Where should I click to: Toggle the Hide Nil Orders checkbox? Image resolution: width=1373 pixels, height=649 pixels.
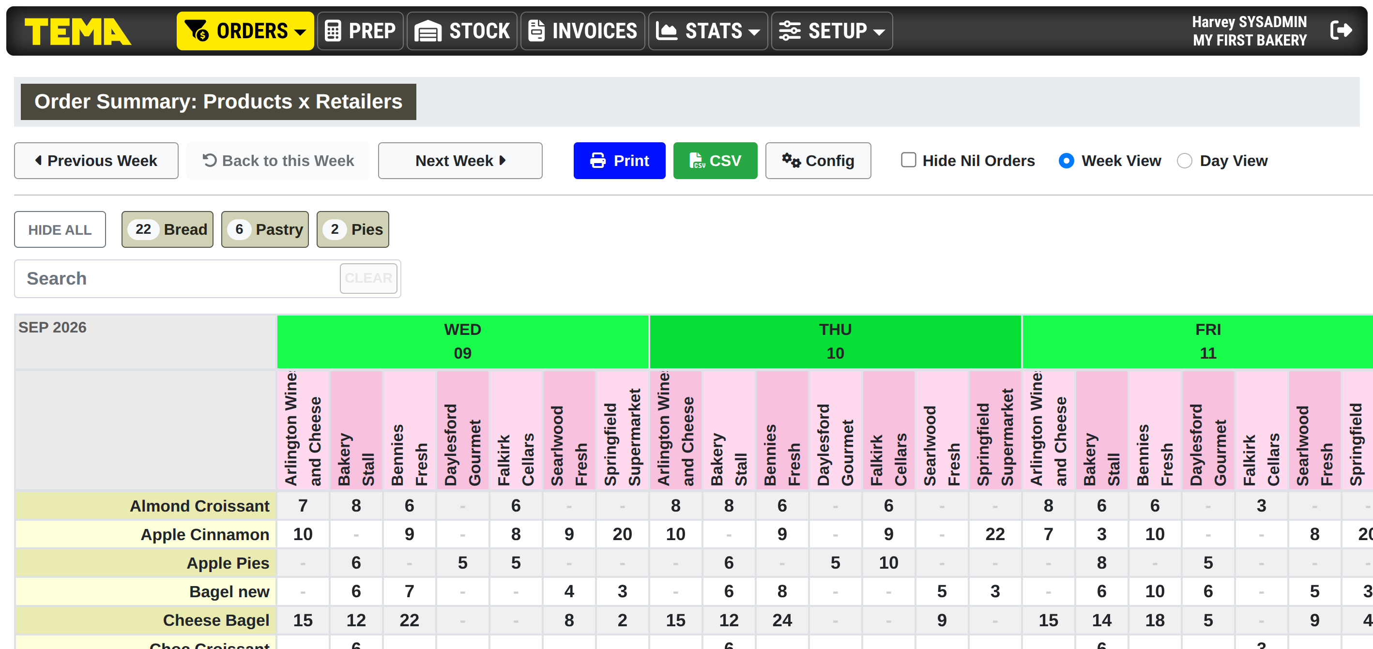[x=908, y=160]
